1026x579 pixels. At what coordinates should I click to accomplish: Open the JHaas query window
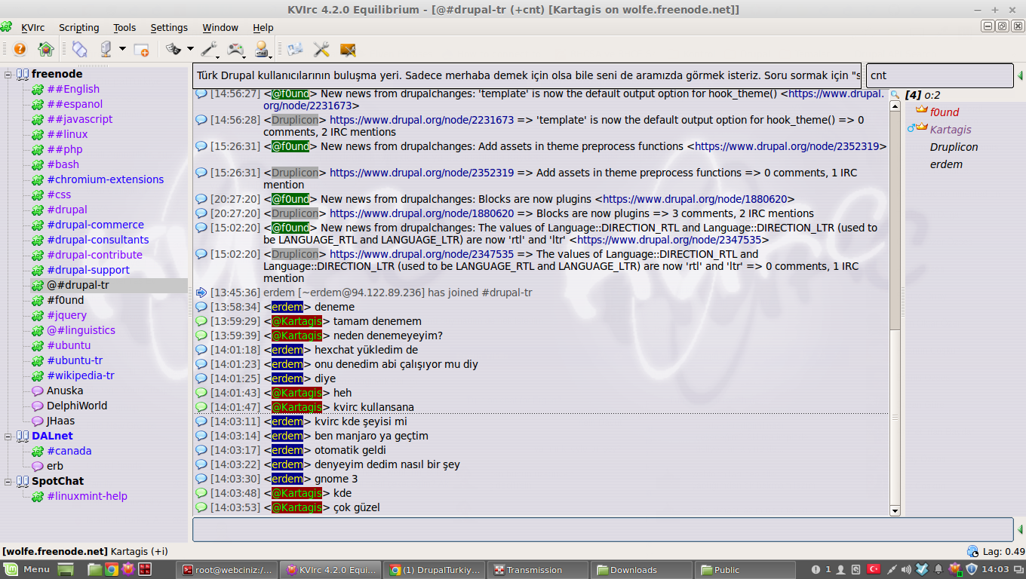[60, 421]
